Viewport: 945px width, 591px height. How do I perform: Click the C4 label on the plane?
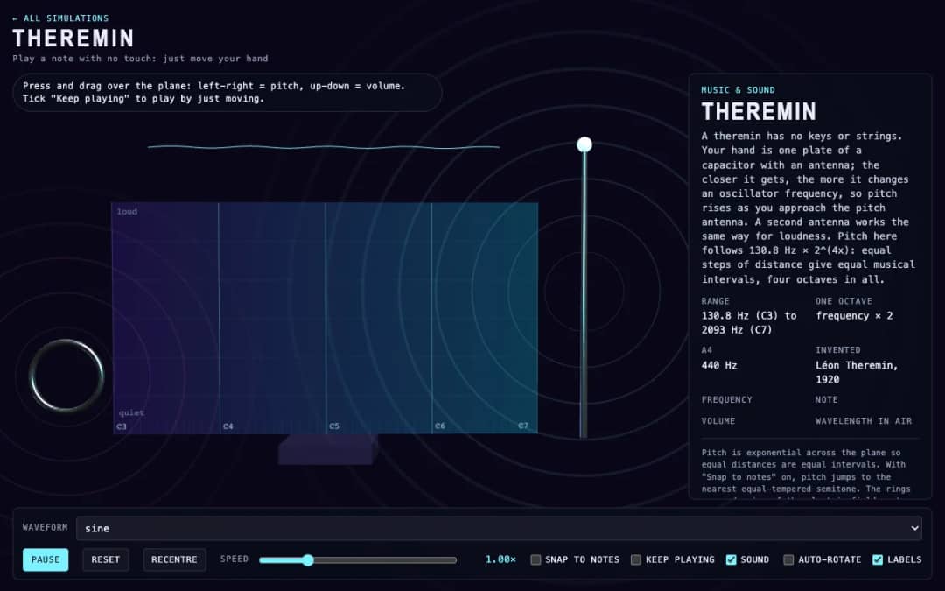(227, 426)
